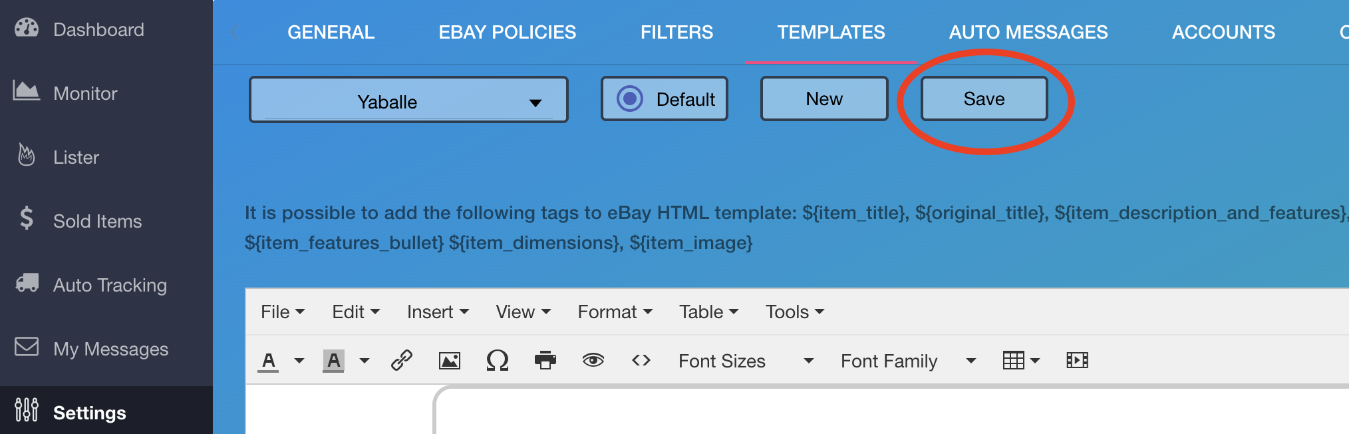Click inside the template editor area

point(798,411)
